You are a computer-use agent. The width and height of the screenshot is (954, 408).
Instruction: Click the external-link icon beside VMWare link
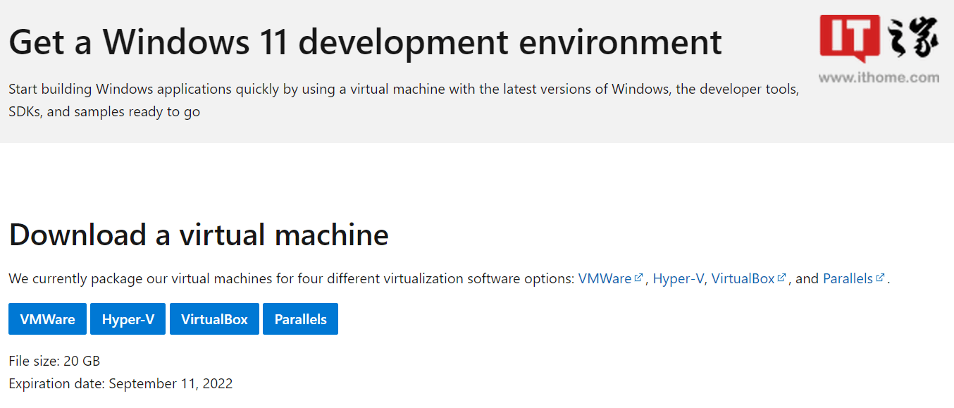click(638, 278)
